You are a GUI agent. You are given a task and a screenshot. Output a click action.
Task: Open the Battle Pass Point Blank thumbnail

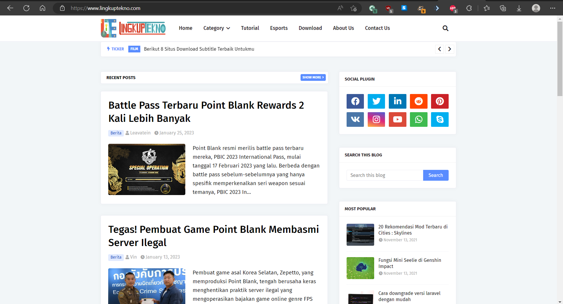coord(147,169)
